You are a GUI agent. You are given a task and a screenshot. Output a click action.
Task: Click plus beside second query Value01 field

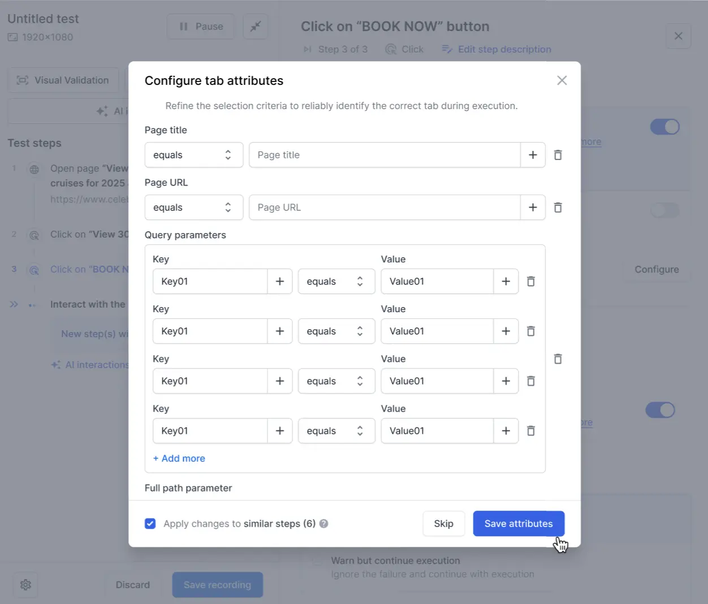506,331
